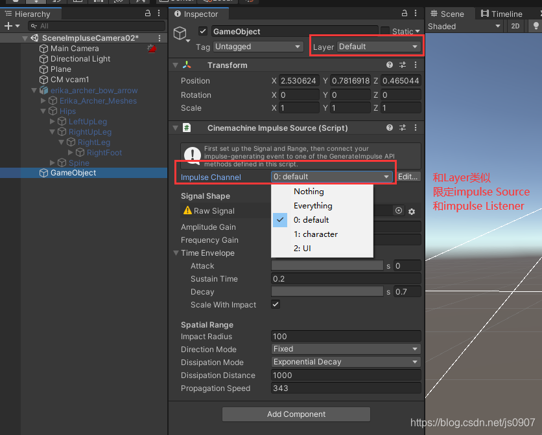The width and height of the screenshot is (542, 435).
Task: Expand the Erika_Archer_Meshes tree node
Action: pos(43,101)
